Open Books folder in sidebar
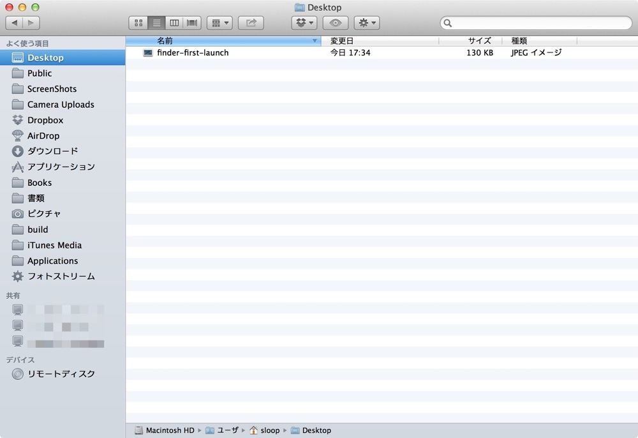The width and height of the screenshot is (638, 438). tap(63, 183)
